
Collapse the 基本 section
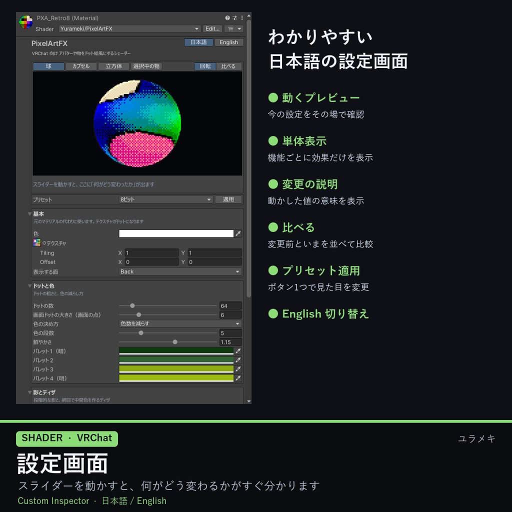pos(29,214)
